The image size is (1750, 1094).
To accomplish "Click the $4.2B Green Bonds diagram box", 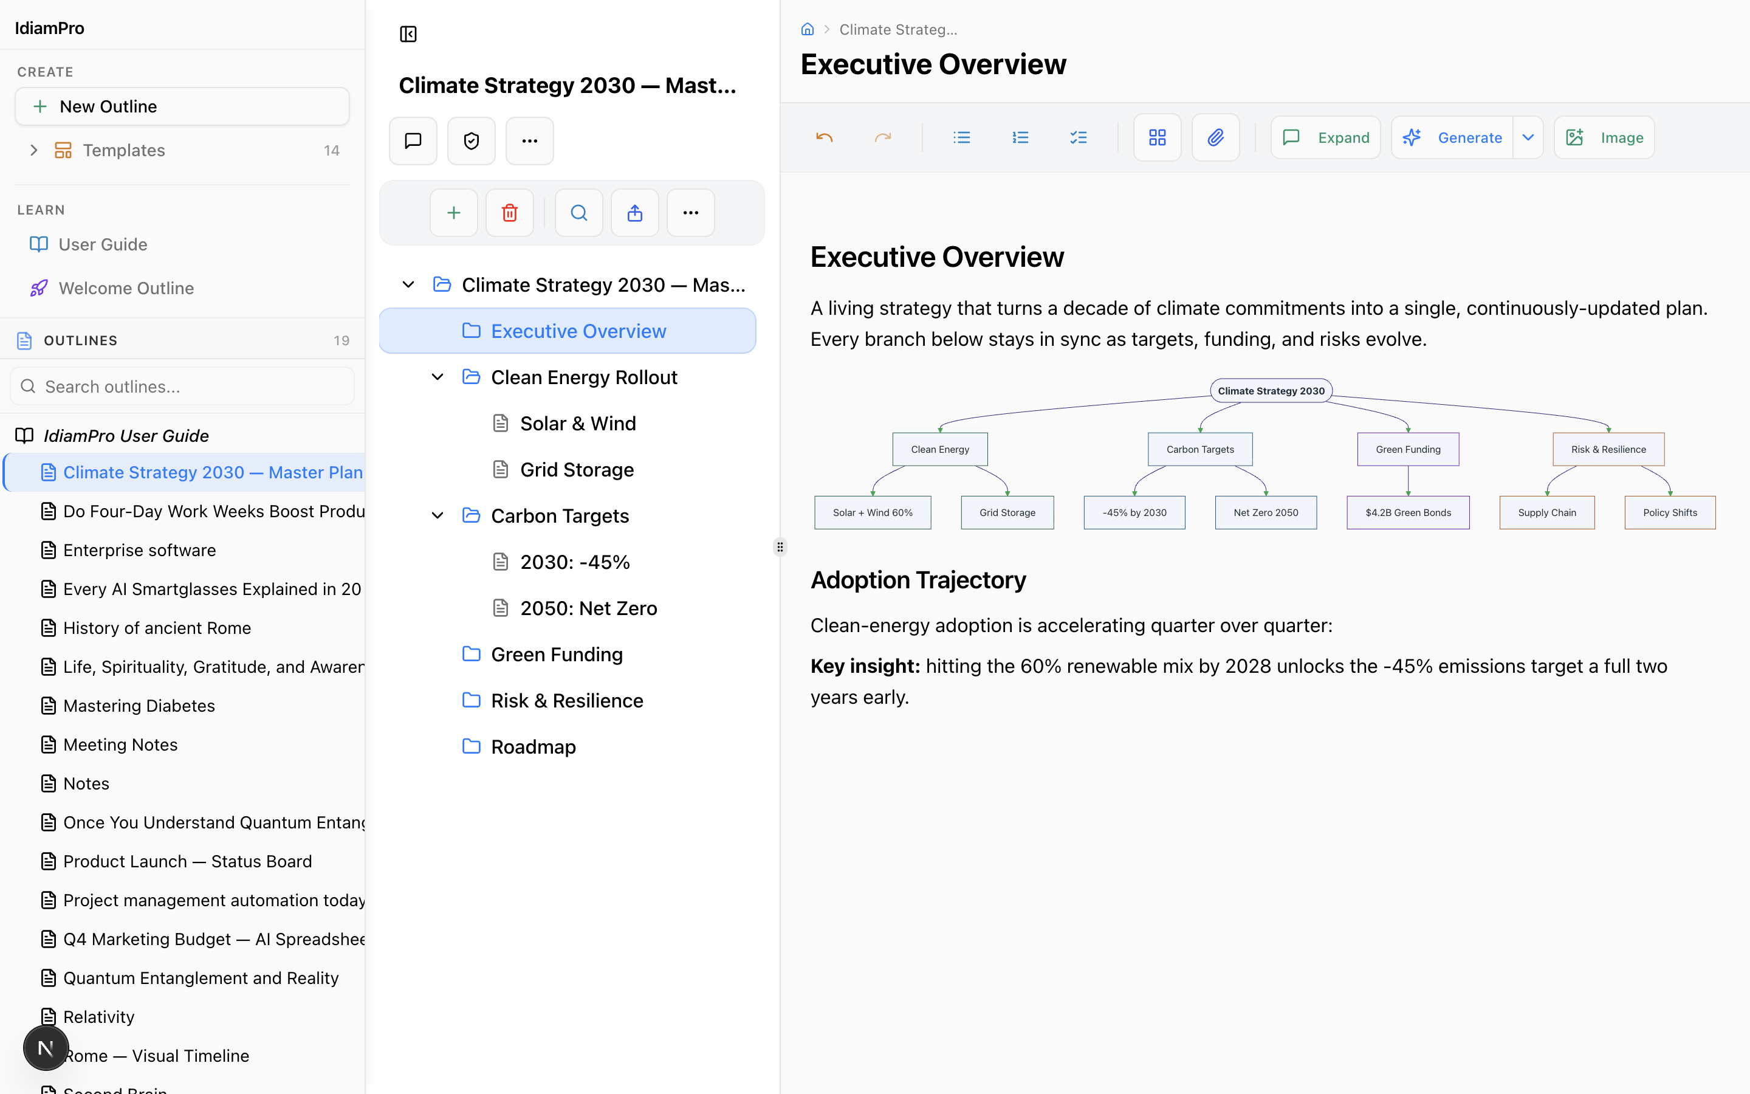I will click(1408, 512).
